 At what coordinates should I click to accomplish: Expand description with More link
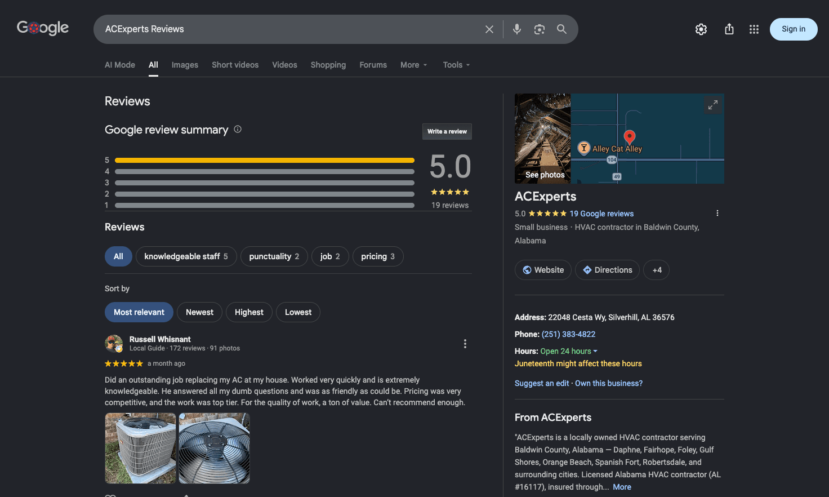(x=622, y=487)
